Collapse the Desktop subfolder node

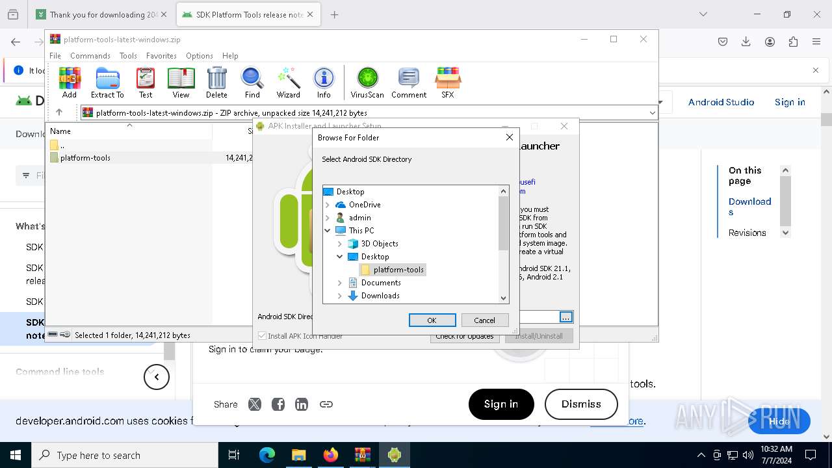click(x=340, y=257)
